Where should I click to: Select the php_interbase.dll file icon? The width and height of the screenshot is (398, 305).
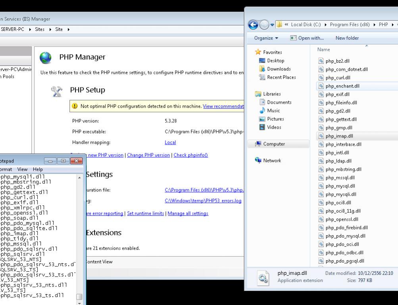pos(321,145)
